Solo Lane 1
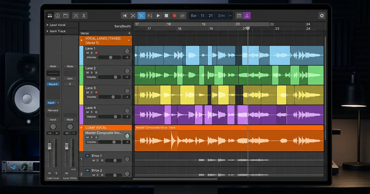 92,53
